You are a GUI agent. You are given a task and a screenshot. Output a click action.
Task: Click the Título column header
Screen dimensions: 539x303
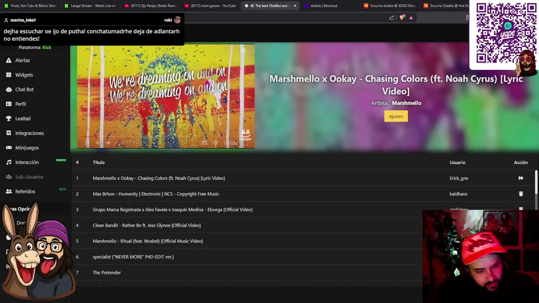[x=99, y=162]
